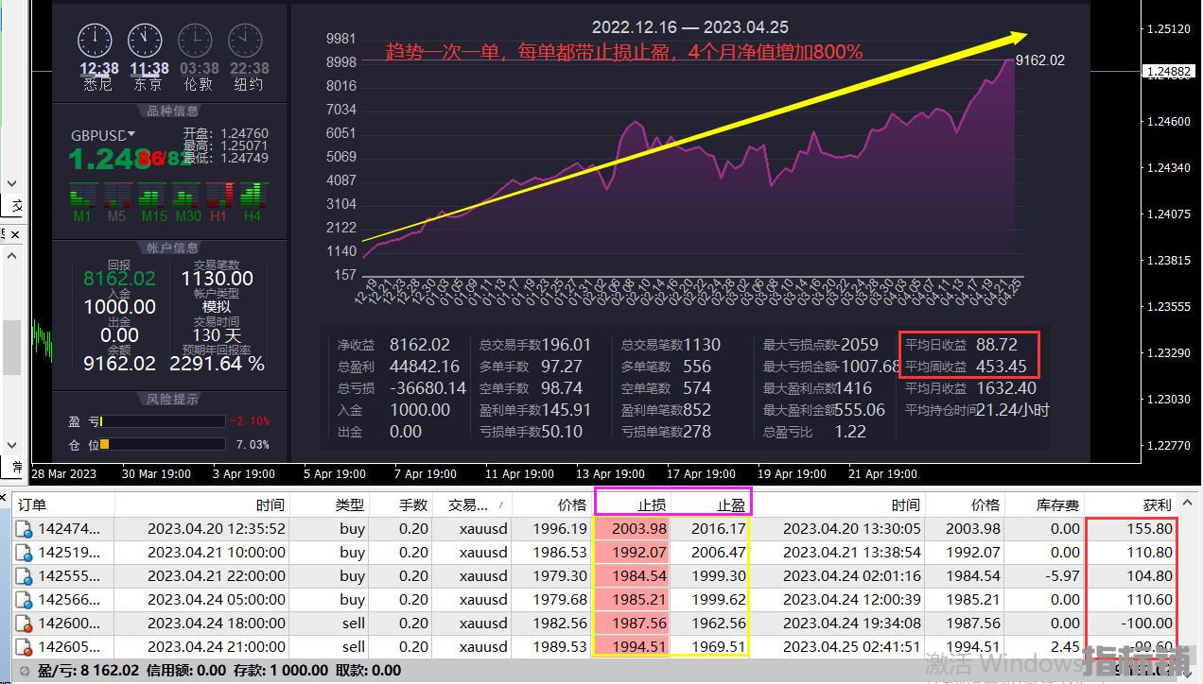Click the status circle icon beside 盈/亏
The width and height of the screenshot is (1203, 684).
tap(25, 671)
